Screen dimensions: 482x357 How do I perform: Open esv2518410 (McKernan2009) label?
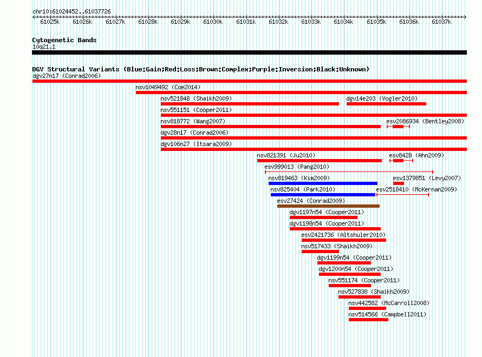point(416,189)
